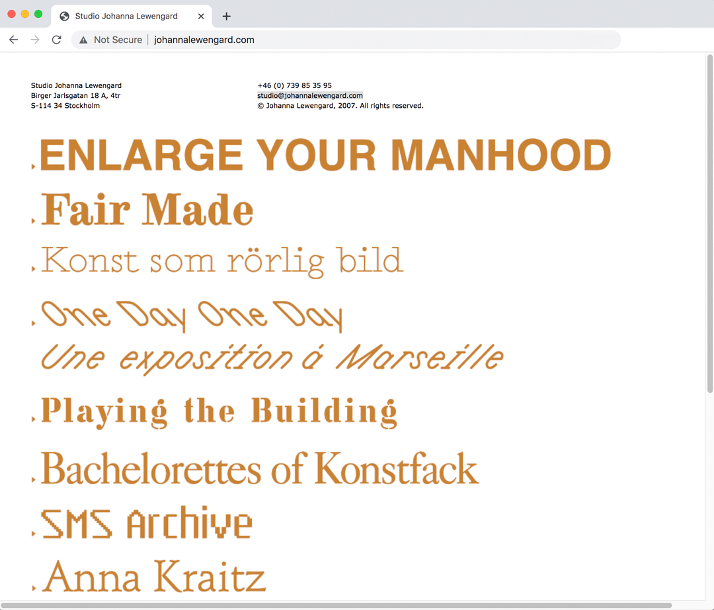714x610 pixels.
Task: Click the vertical scrollbar thumb
Action: (709, 223)
